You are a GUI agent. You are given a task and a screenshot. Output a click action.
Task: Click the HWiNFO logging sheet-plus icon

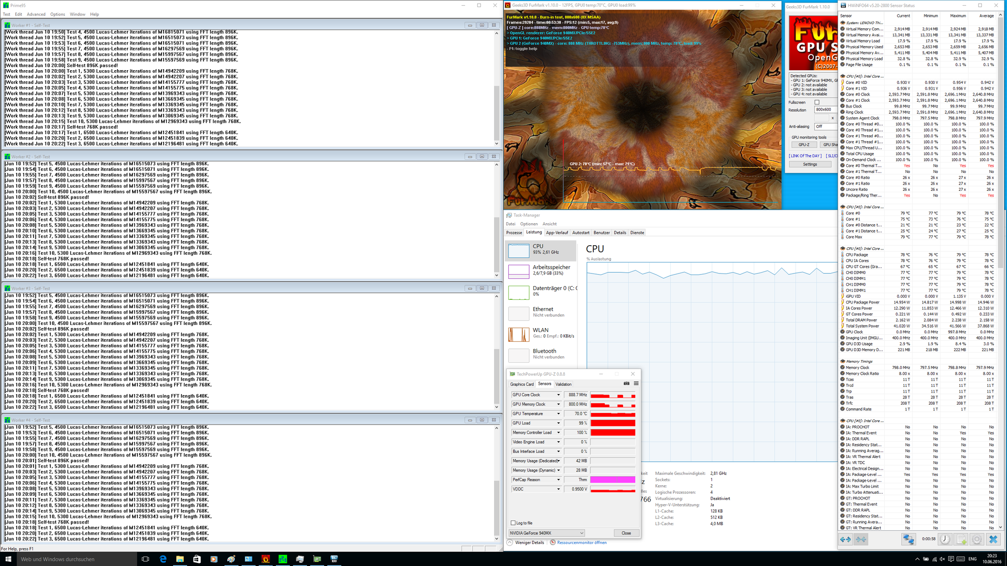(x=961, y=539)
